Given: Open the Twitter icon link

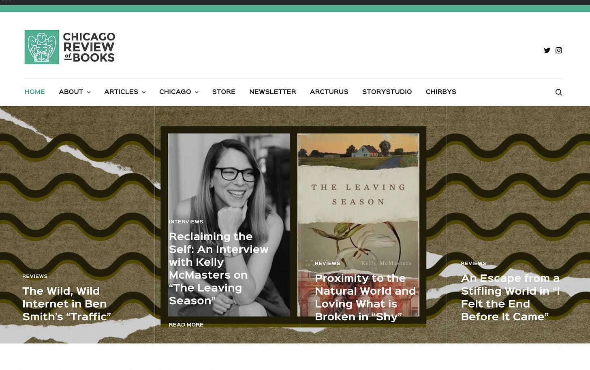Looking at the screenshot, I should pos(547,50).
